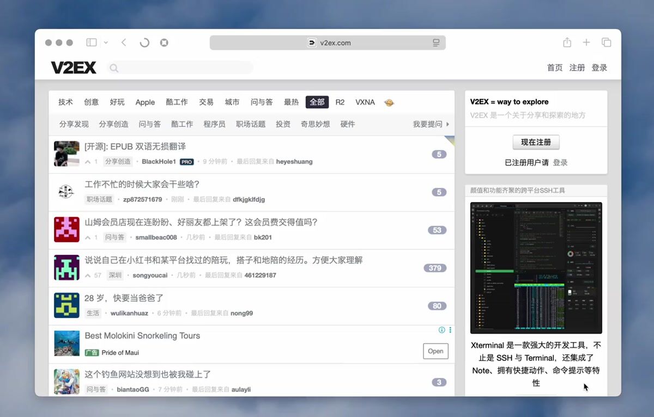Open the 分享发现 node link
The width and height of the screenshot is (654, 417).
74,124
